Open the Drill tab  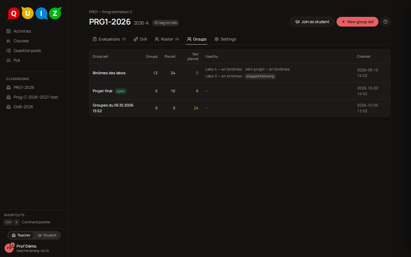140,39
